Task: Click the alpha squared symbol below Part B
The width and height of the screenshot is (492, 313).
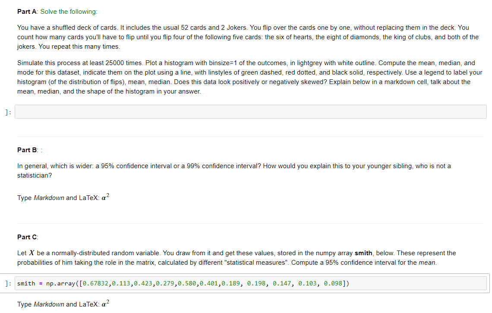Action: pos(104,197)
